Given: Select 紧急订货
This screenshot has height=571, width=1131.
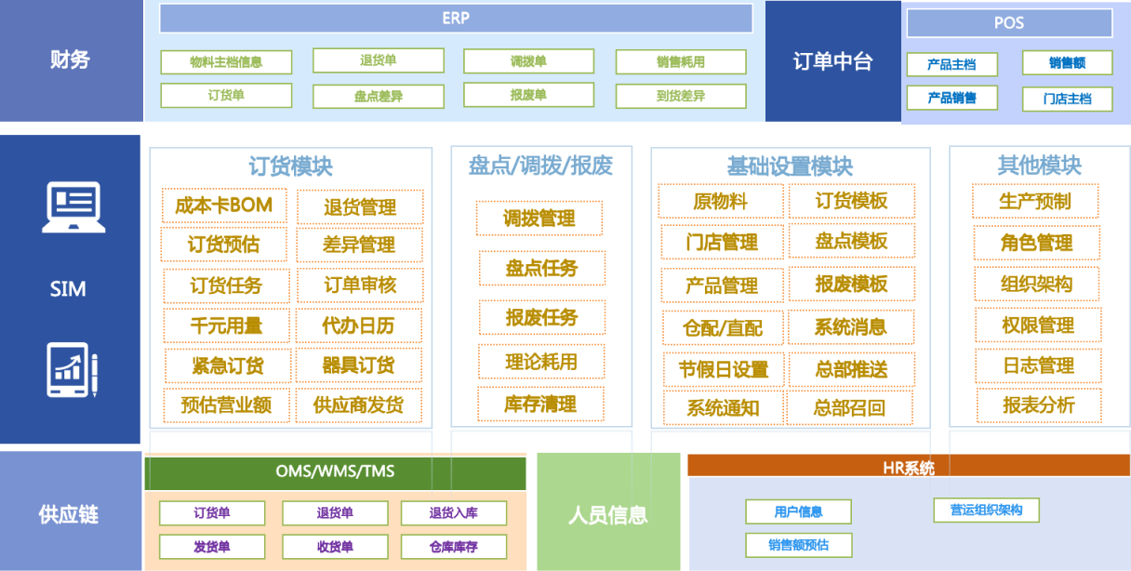Looking at the screenshot, I should (x=228, y=365).
